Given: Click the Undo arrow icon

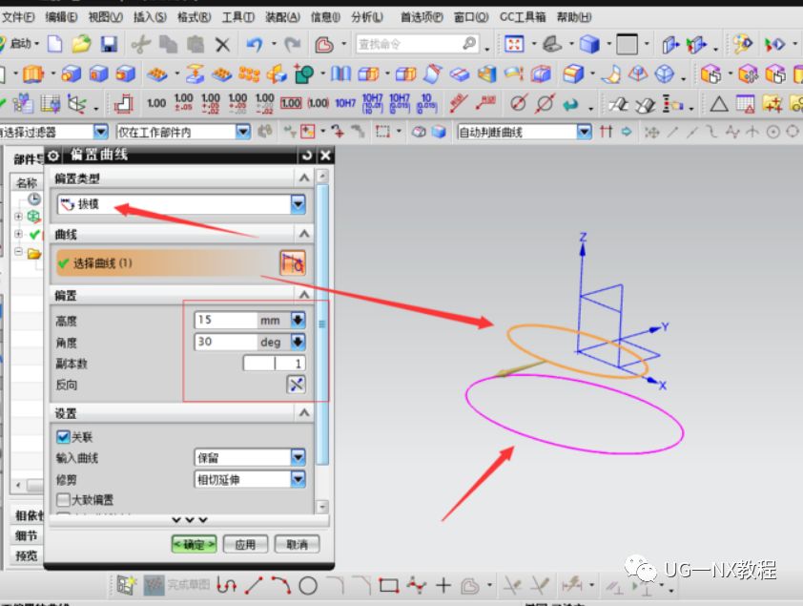Looking at the screenshot, I should pyautogui.click(x=254, y=45).
